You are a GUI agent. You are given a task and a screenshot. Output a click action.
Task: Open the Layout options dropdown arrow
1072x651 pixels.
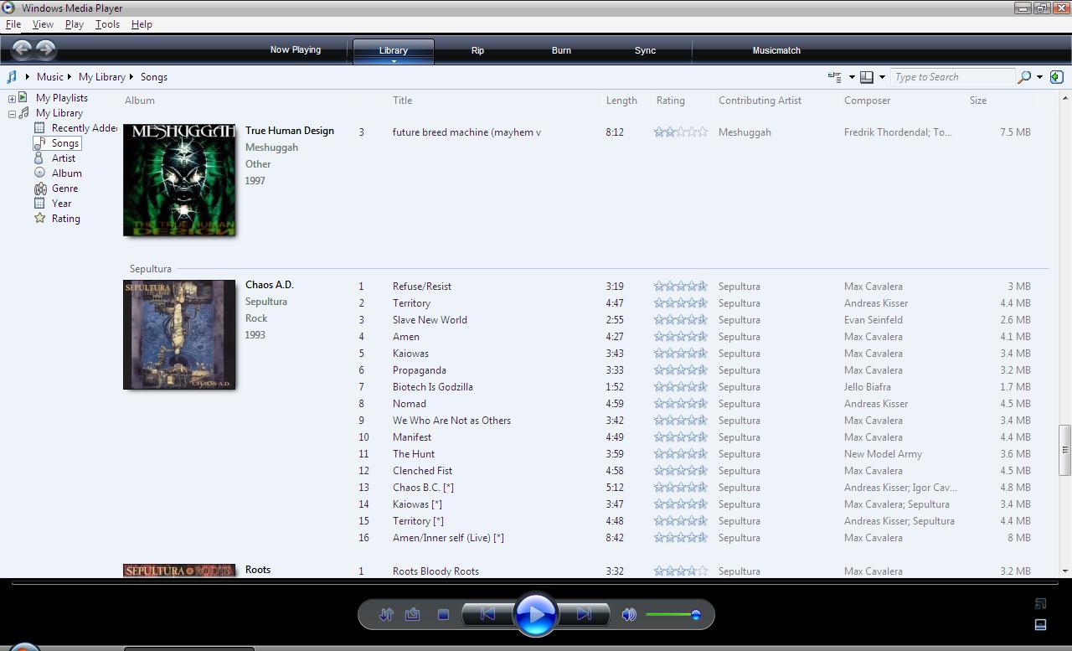pos(882,77)
